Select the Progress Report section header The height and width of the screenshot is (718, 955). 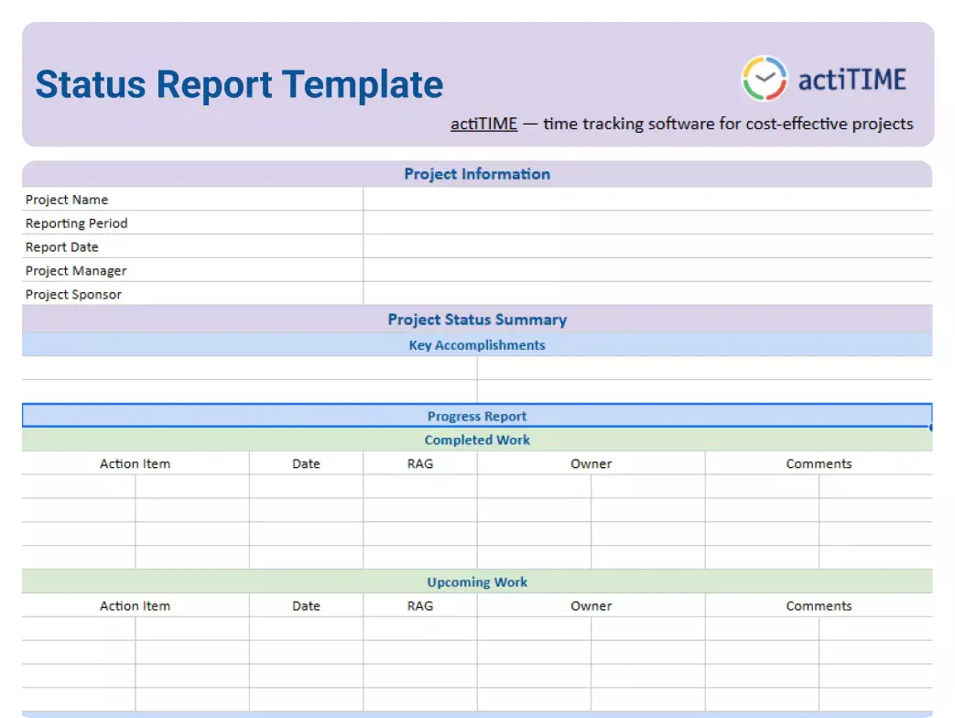pyautogui.click(x=477, y=416)
